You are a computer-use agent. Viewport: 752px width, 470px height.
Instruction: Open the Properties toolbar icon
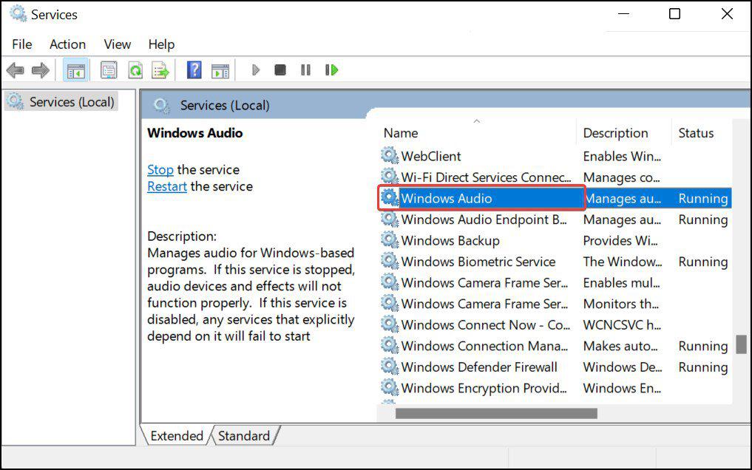[x=109, y=70]
